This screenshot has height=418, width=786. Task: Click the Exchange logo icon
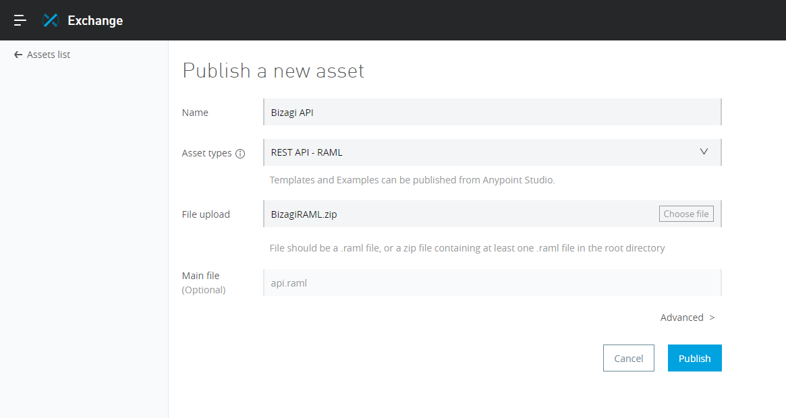tap(51, 20)
